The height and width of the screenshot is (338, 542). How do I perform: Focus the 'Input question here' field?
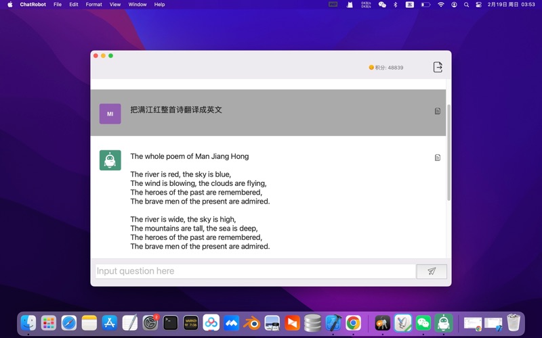(x=255, y=271)
